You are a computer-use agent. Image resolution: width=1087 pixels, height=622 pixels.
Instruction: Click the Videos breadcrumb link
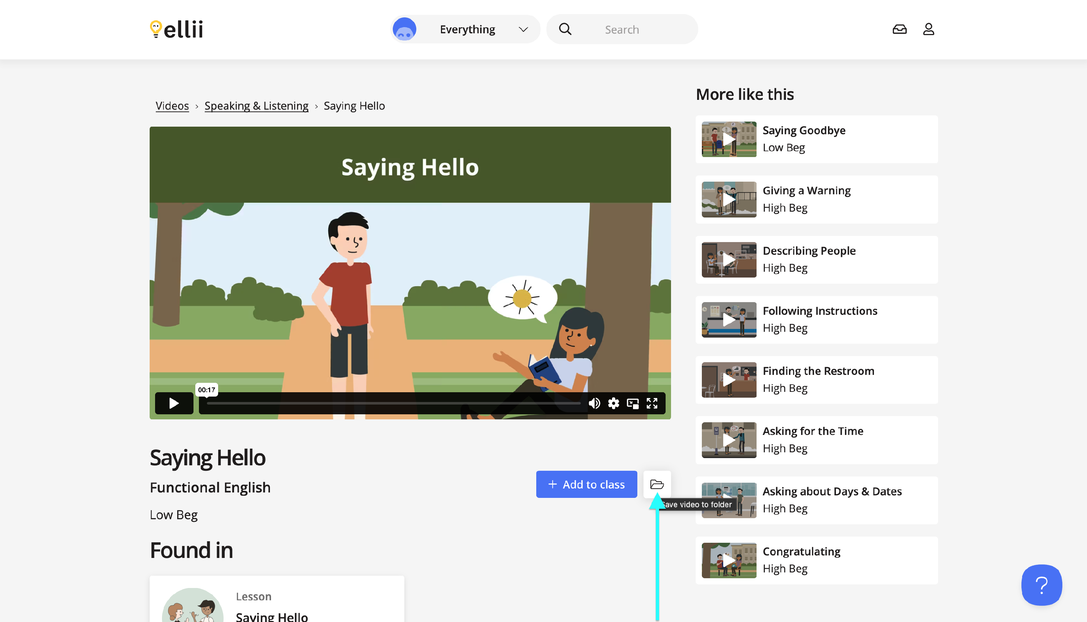(172, 106)
